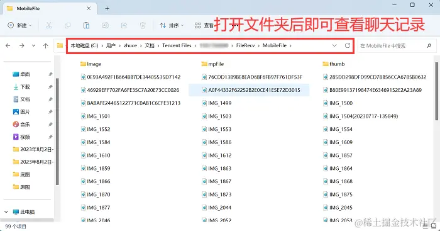Select file 76CDD13B9BE8EAD6BF6FB97F761DF53F
Screen dimensions: 440x231
pyautogui.click(x=252, y=77)
